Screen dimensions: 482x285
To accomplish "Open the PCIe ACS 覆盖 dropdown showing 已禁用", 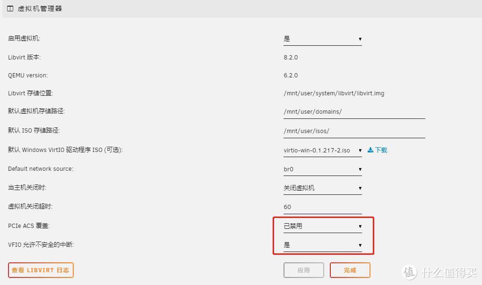I will 323,226.
